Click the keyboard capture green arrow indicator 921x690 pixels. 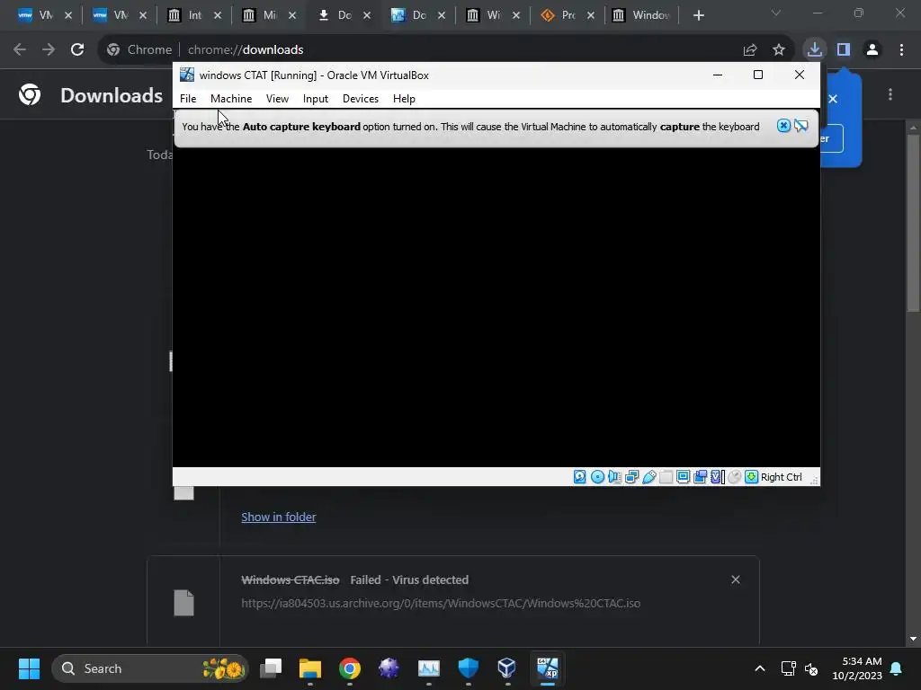pyautogui.click(x=751, y=477)
